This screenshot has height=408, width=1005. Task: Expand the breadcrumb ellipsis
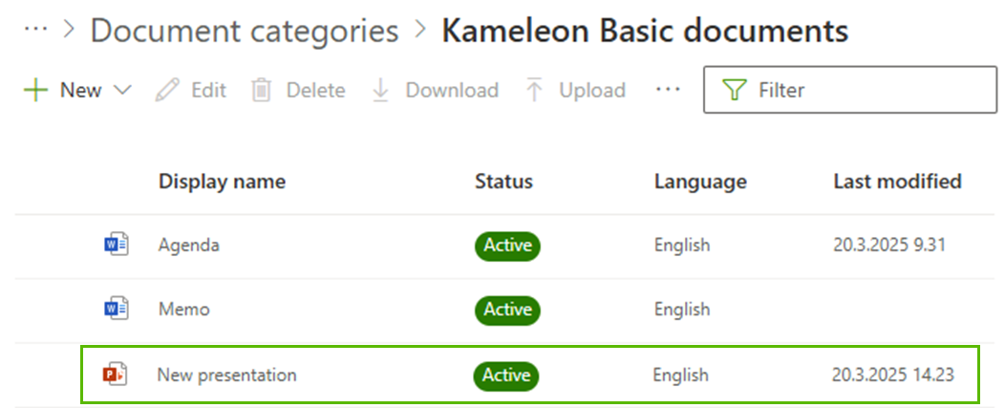coord(35,31)
